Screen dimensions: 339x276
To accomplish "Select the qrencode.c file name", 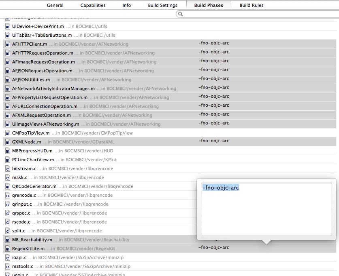I will tap(24, 195).
